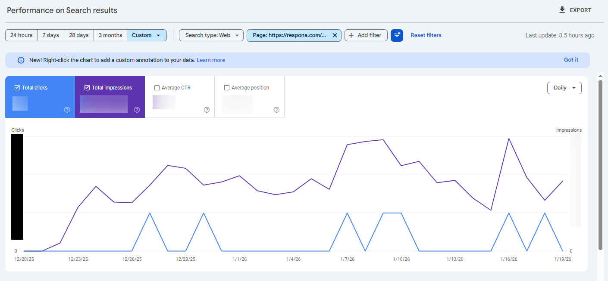
Task: Uncheck the Total clicks checkbox
Action: coord(17,87)
